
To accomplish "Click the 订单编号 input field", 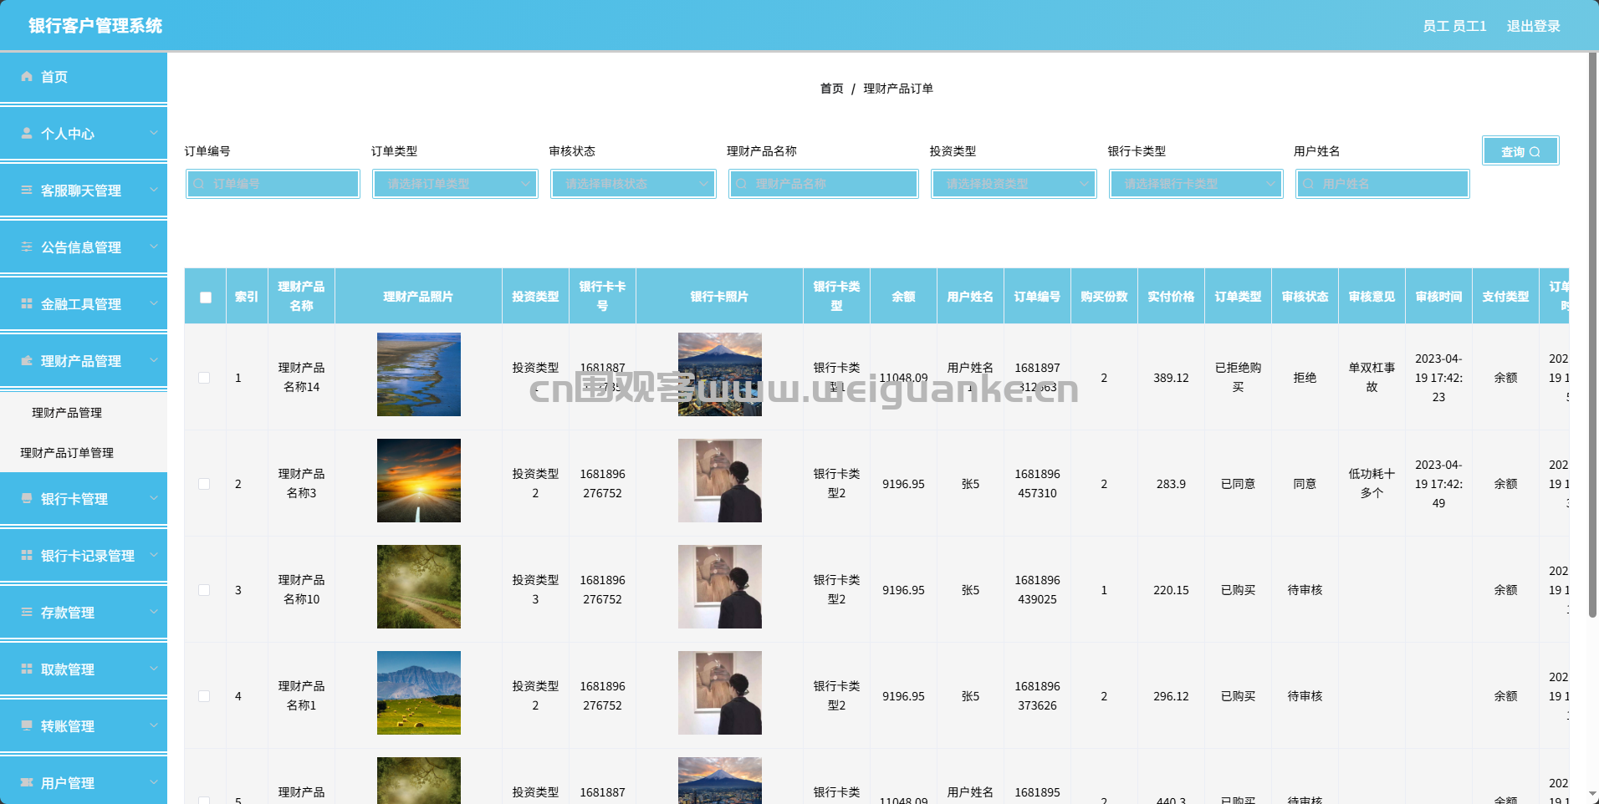I will tap(273, 184).
